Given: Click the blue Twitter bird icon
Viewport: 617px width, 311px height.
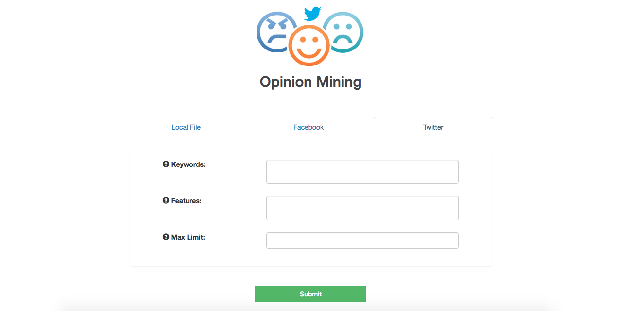Looking at the screenshot, I should [312, 14].
